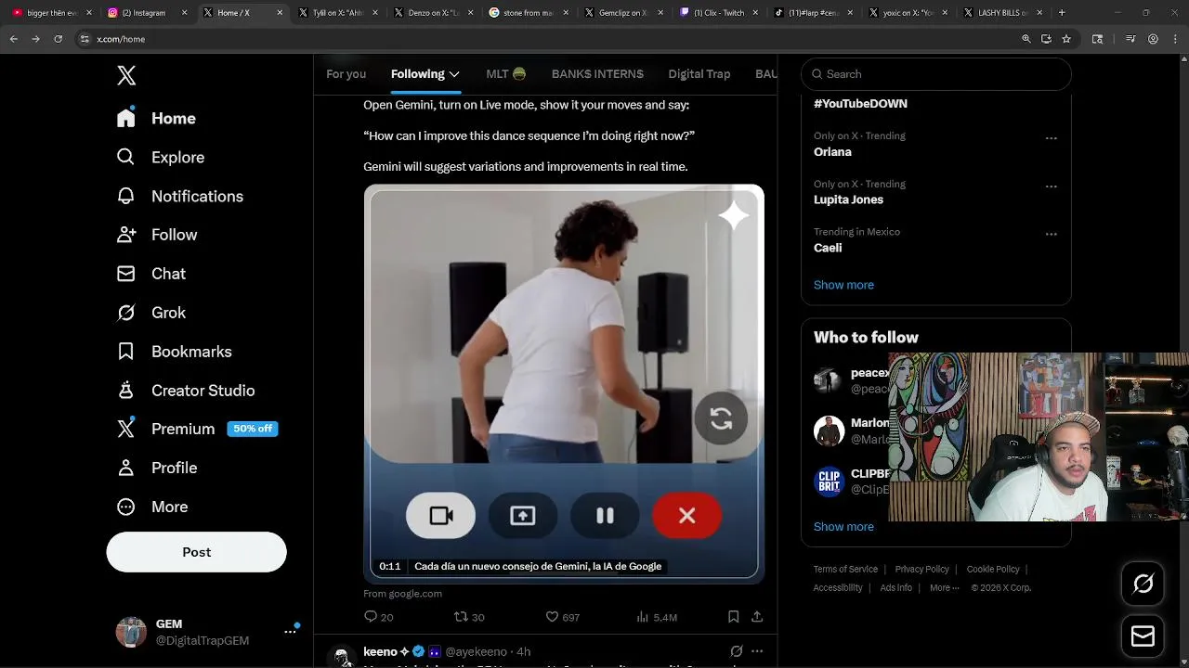Click the From google.com source link
1189x668 pixels.
click(402, 594)
